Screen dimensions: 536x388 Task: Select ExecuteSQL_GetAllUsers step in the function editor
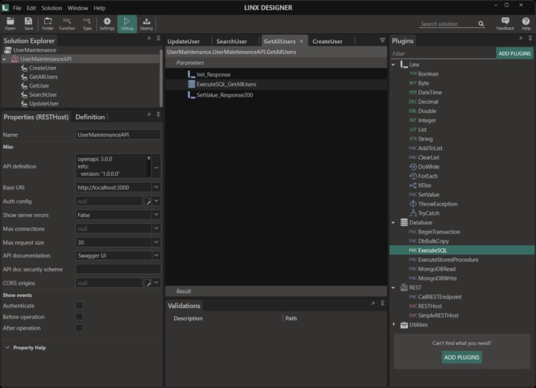coord(276,85)
